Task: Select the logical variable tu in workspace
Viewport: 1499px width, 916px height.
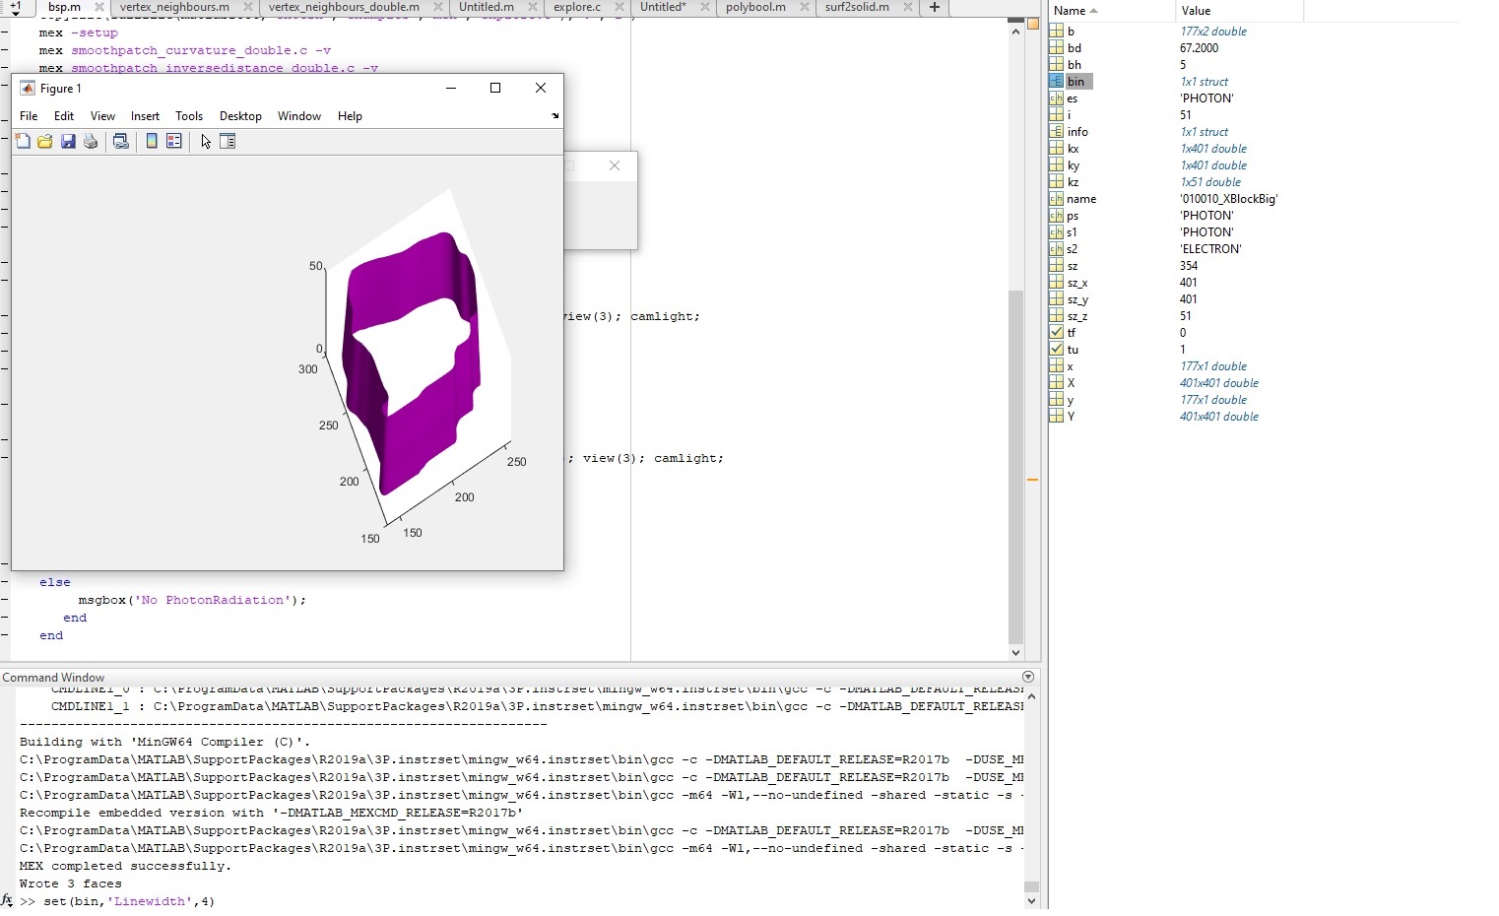Action: pos(1072,350)
